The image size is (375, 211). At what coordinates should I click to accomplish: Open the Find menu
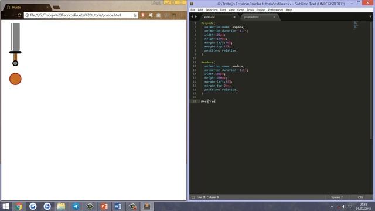223,10
